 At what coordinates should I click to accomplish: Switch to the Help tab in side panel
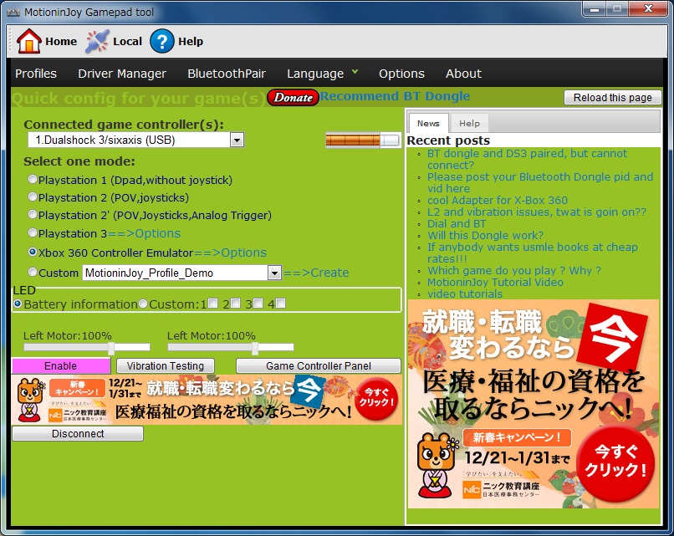pyautogui.click(x=469, y=124)
